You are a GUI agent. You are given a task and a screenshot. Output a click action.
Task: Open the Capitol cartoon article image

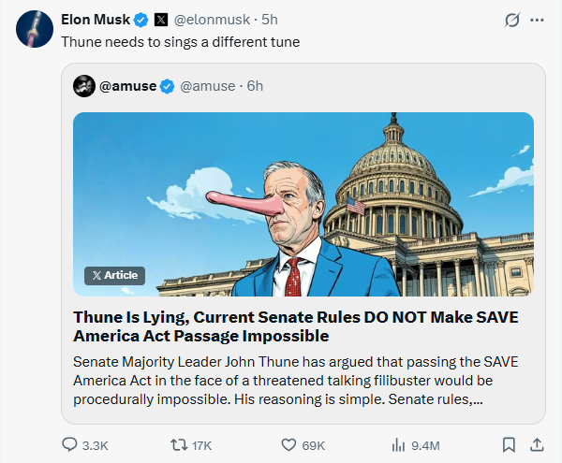(303, 204)
